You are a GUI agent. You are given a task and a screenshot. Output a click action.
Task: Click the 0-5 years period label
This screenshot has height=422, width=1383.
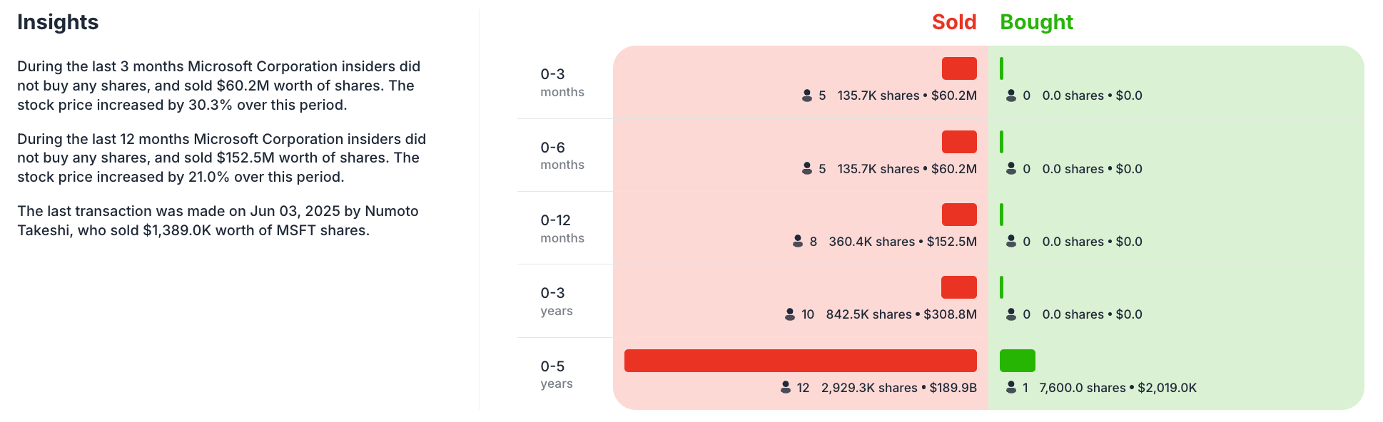click(557, 374)
